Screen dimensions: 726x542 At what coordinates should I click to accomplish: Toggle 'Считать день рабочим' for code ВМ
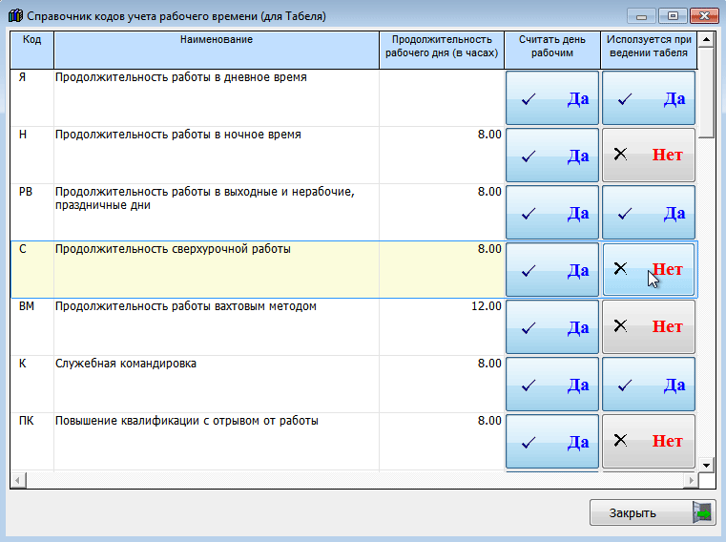[x=552, y=327]
